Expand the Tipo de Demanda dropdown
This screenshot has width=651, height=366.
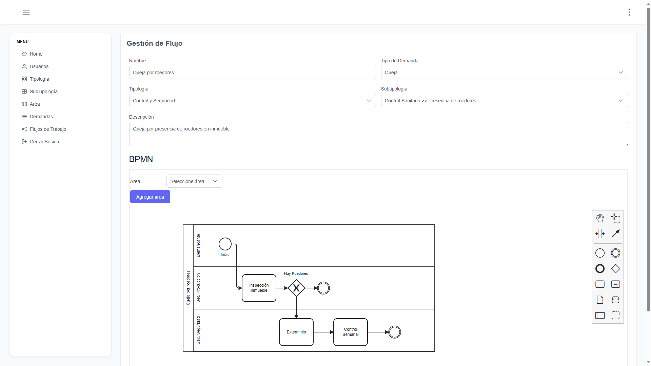click(x=504, y=73)
